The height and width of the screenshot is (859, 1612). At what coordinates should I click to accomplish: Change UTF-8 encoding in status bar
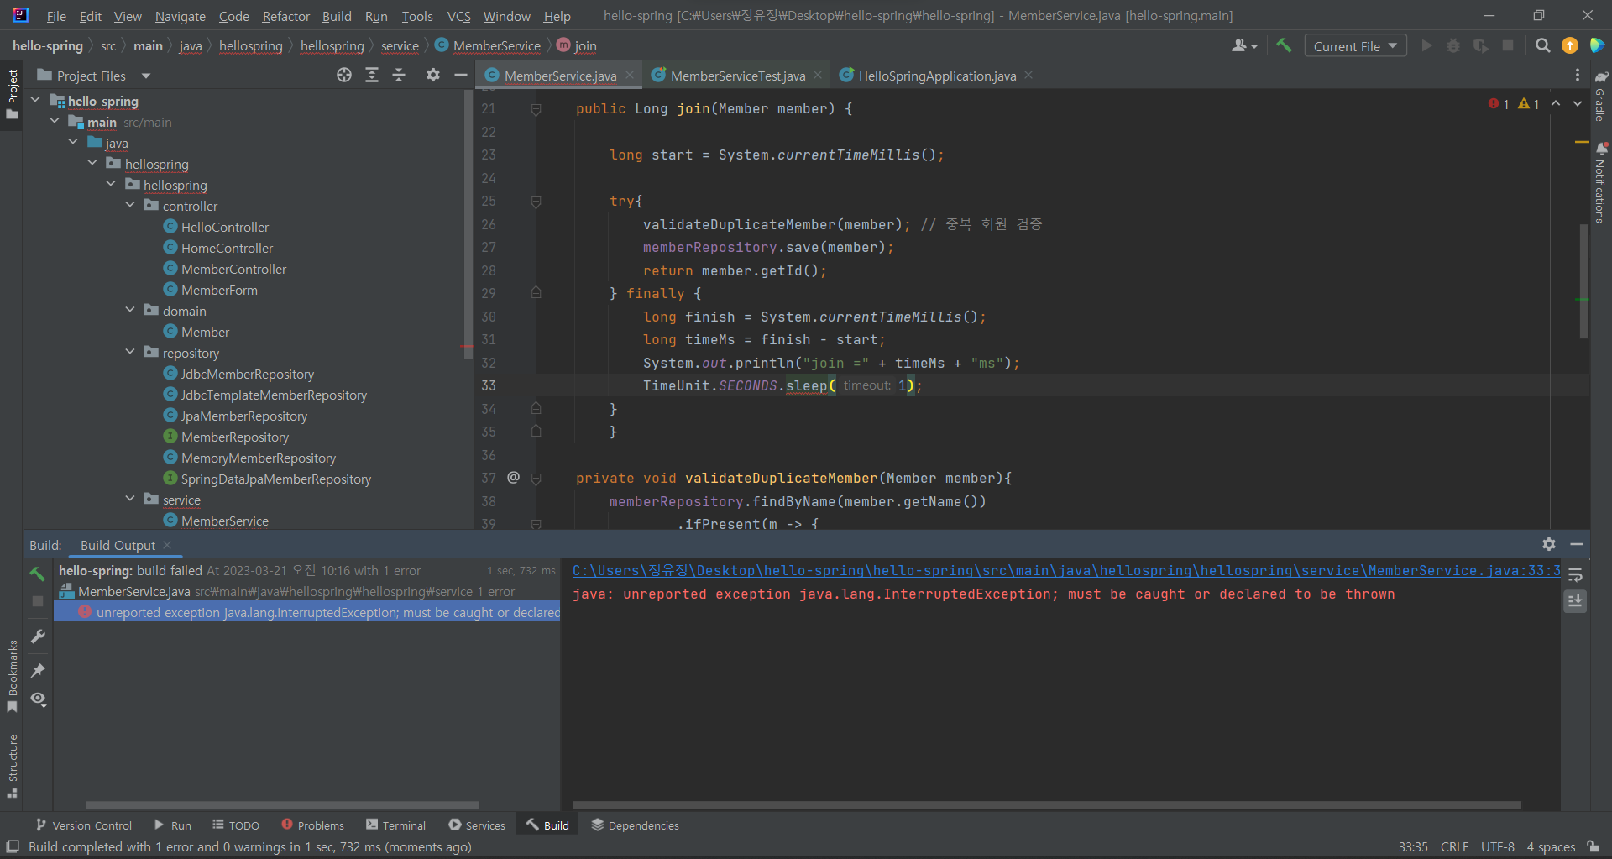click(1497, 846)
